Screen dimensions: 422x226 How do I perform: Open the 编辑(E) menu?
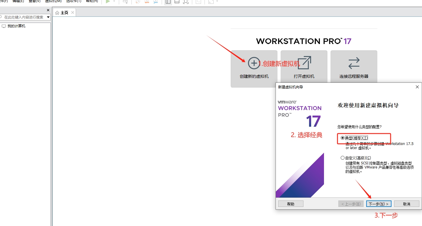click(18, 1)
